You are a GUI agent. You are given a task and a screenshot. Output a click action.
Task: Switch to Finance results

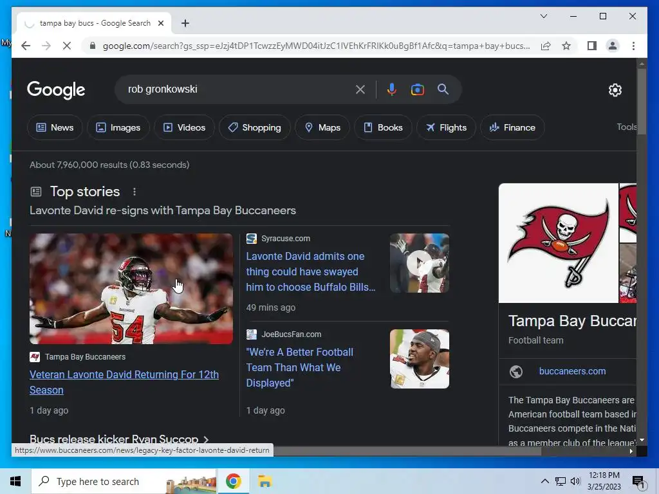point(512,127)
